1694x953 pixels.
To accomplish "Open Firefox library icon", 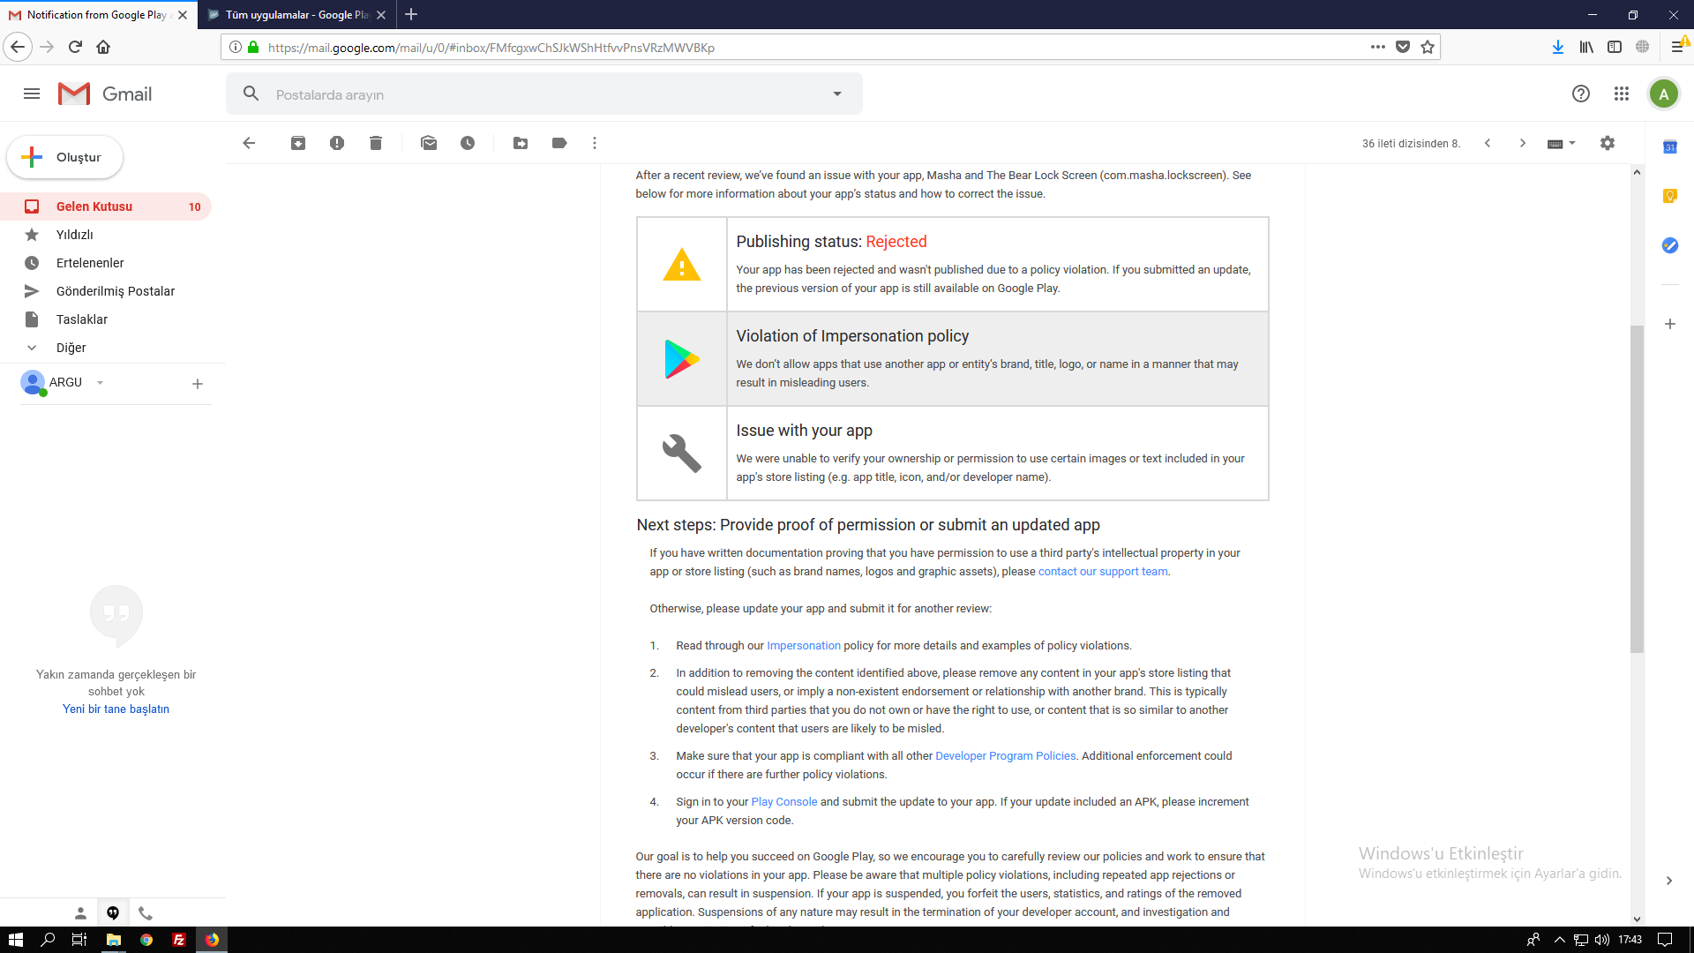I will point(1586,47).
